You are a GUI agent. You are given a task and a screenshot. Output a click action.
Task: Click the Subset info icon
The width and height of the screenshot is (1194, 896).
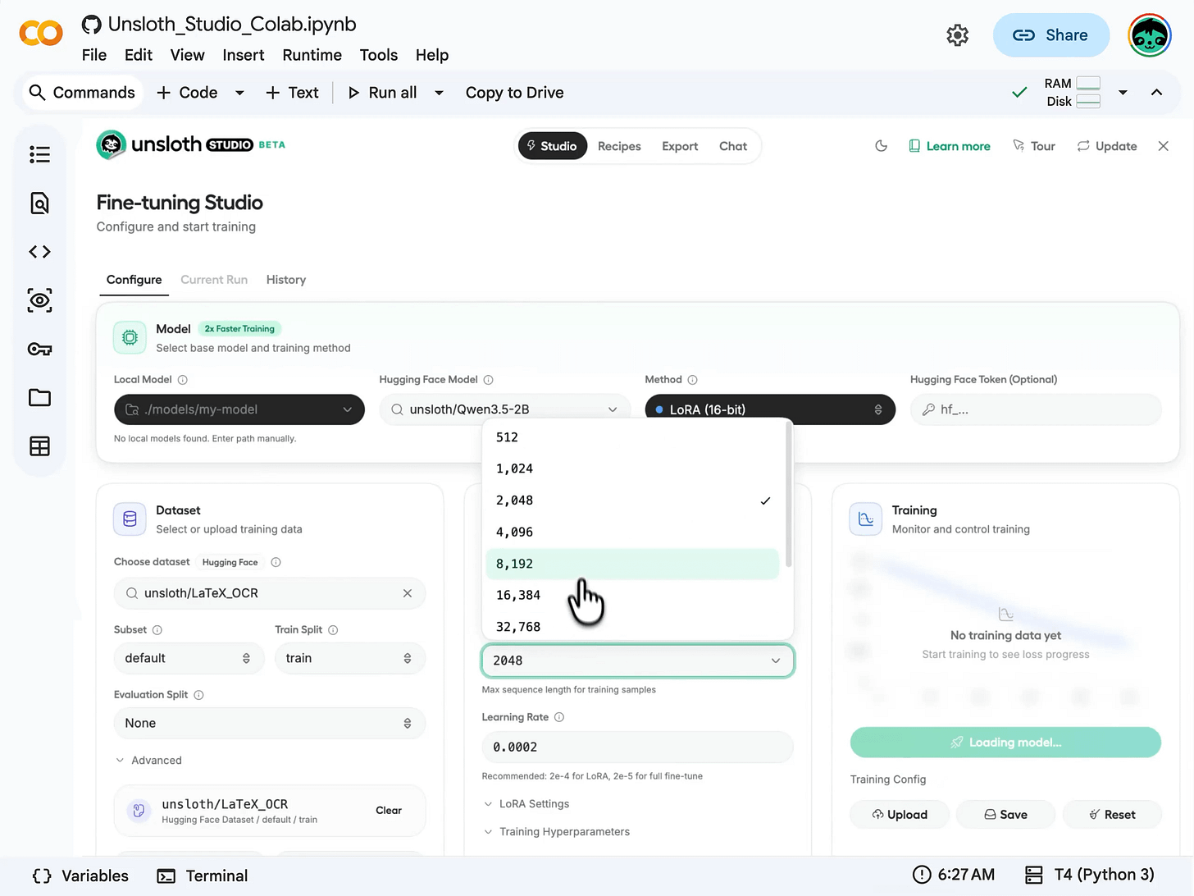coord(157,630)
